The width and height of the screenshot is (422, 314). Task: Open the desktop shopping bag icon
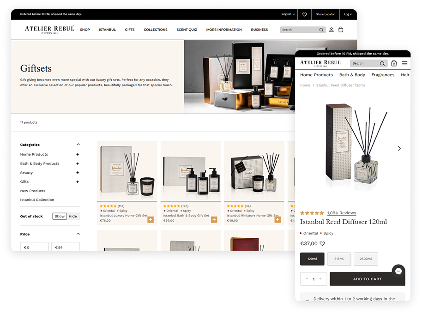pos(341,30)
